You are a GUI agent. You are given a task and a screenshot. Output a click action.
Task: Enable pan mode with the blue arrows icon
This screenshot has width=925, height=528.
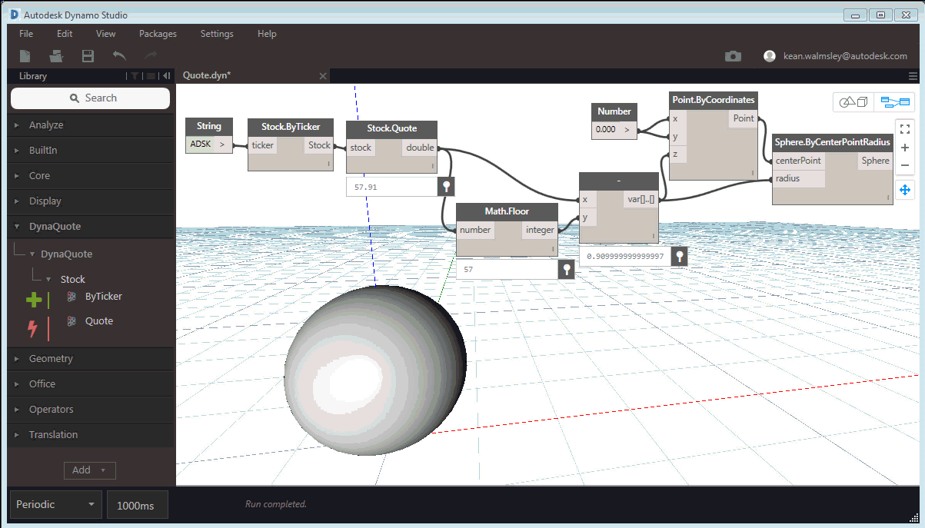[905, 189]
